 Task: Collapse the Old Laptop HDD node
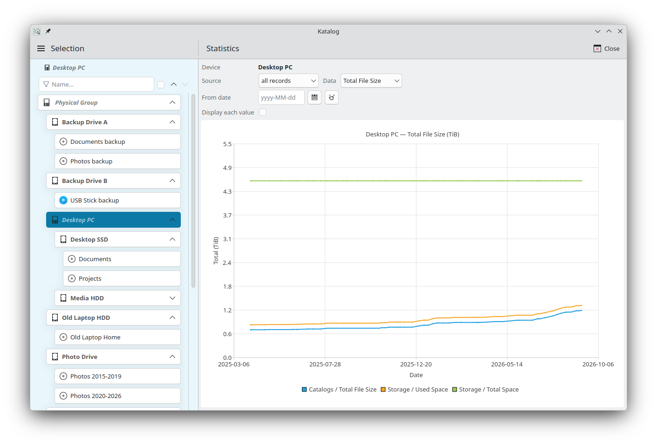click(x=172, y=318)
